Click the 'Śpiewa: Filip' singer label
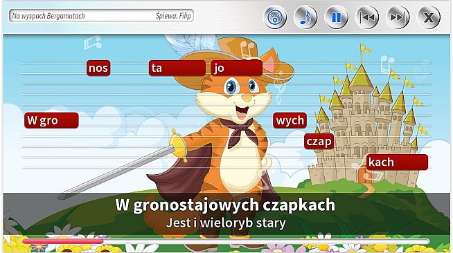The width and height of the screenshot is (453, 253). (173, 16)
